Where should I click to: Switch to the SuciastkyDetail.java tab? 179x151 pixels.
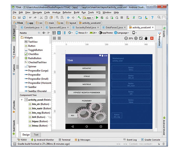tap(86, 27)
